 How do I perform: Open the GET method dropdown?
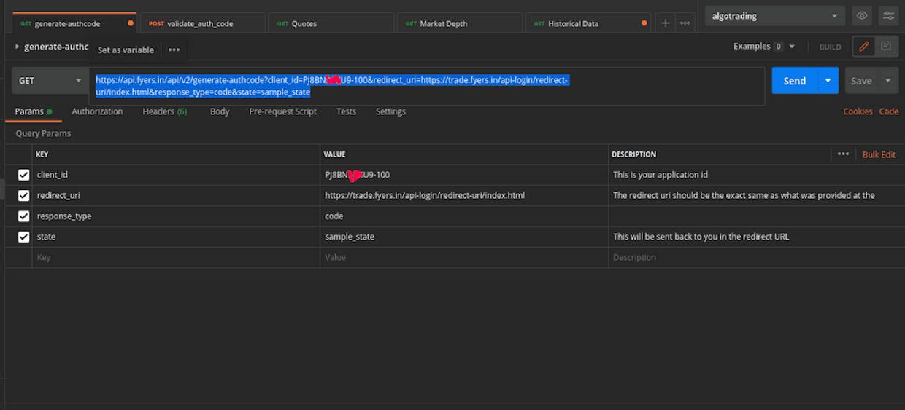coord(50,81)
